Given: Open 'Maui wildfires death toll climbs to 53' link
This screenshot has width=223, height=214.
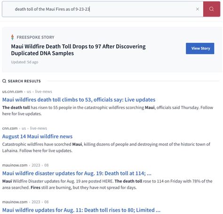Looking at the screenshot, I should (79, 100).
